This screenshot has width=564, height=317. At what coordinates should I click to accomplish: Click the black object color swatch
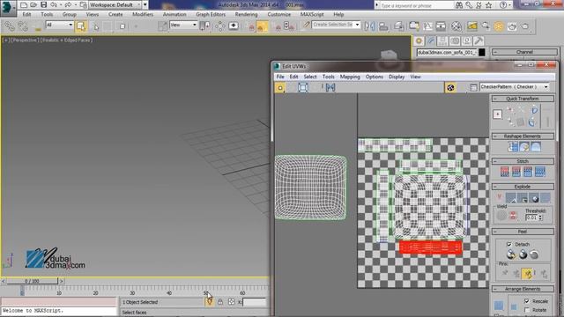[482, 53]
